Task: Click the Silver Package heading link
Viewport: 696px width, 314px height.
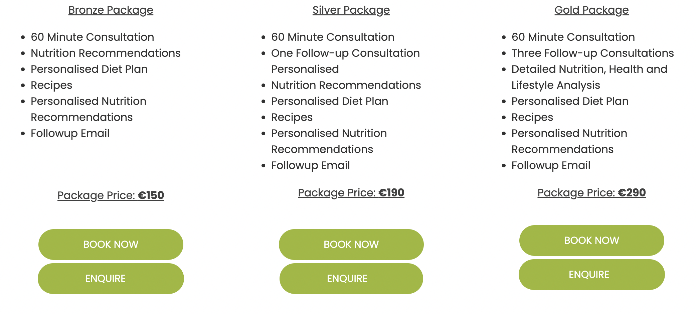Action: pos(351,10)
